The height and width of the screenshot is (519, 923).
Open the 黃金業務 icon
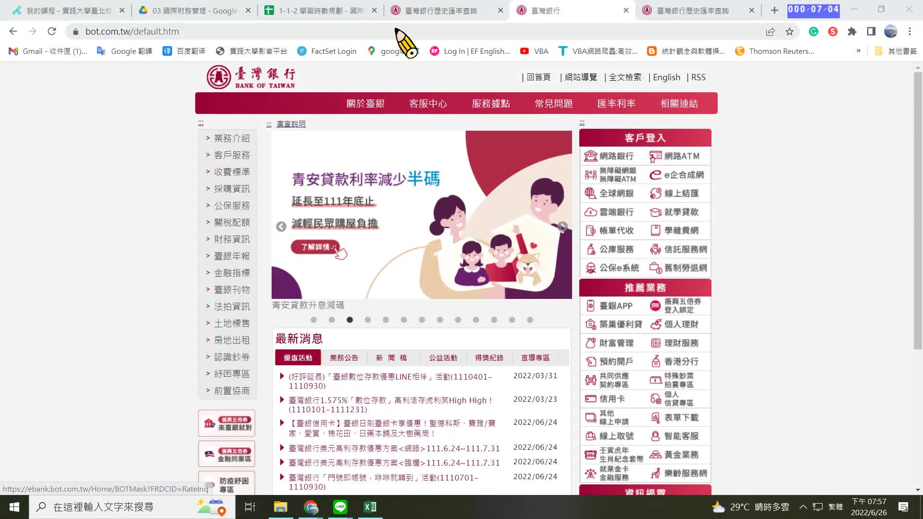pos(655,455)
